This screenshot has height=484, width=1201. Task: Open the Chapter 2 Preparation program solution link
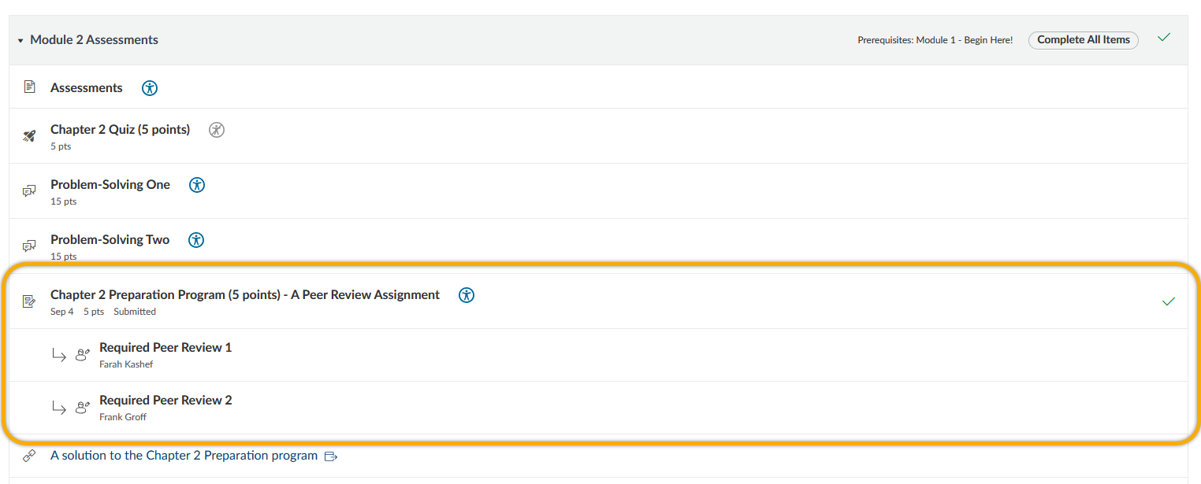[184, 456]
